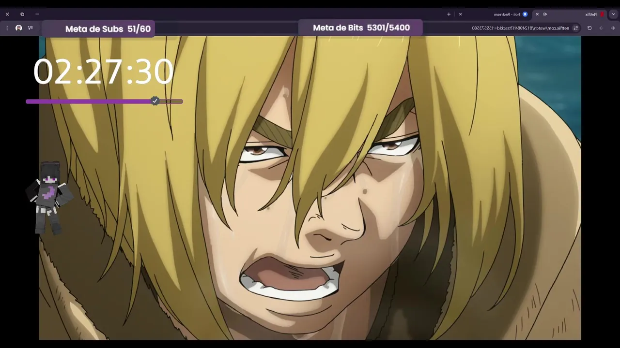Image resolution: width=620 pixels, height=348 pixels.
Task: Click the browser forward arrow
Action: tap(601, 28)
